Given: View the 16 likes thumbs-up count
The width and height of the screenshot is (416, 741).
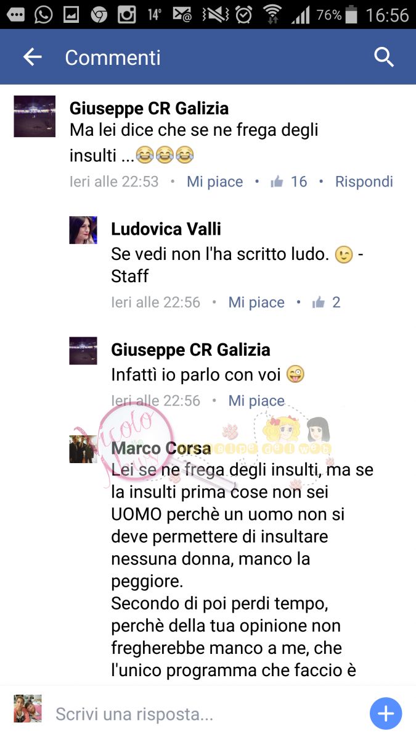Looking at the screenshot, I should tap(288, 182).
